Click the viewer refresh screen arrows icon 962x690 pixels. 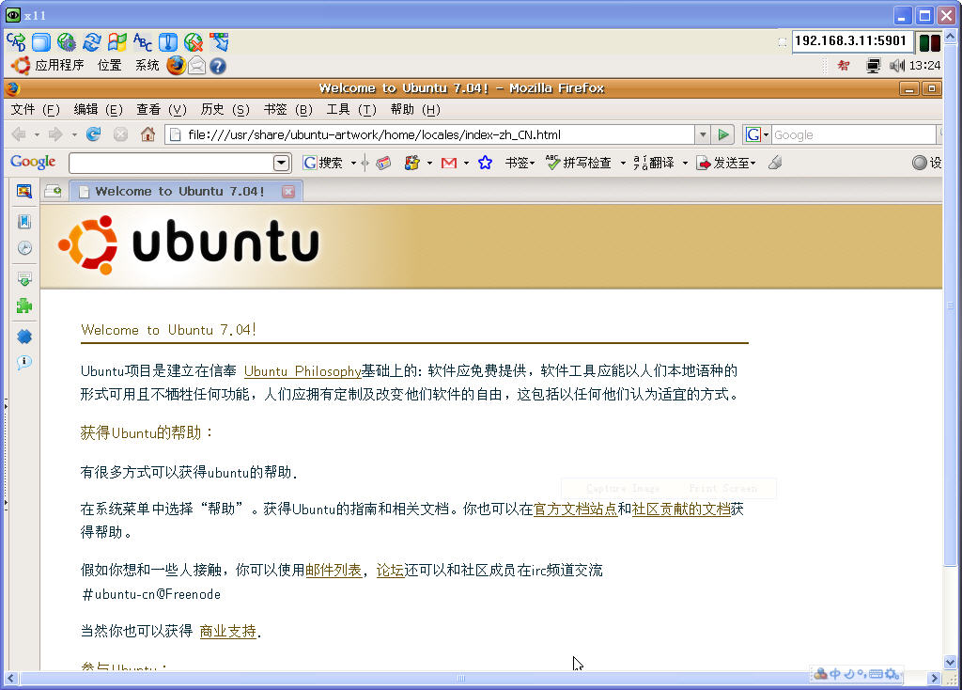(x=91, y=41)
